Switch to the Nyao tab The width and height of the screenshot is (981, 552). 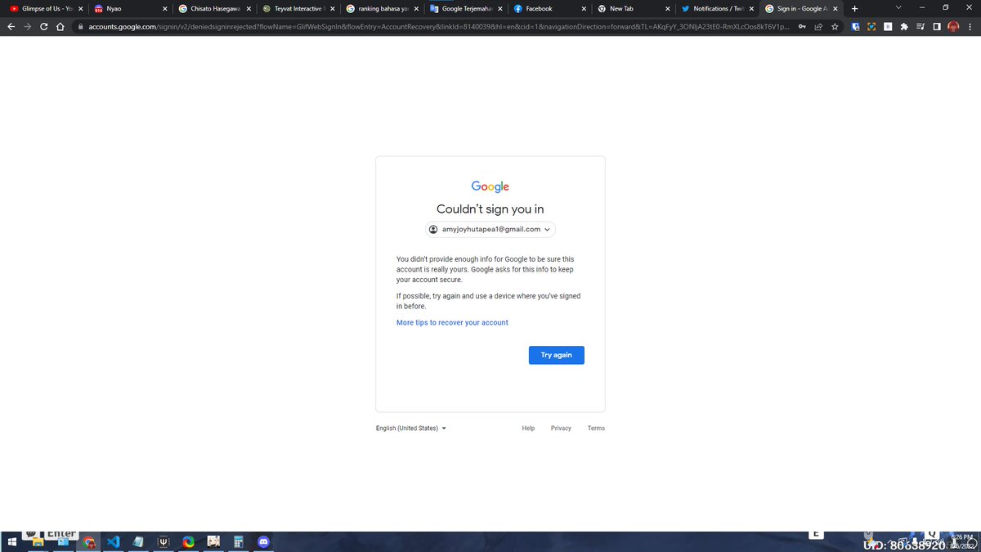pyautogui.click(x=129, y=8)
